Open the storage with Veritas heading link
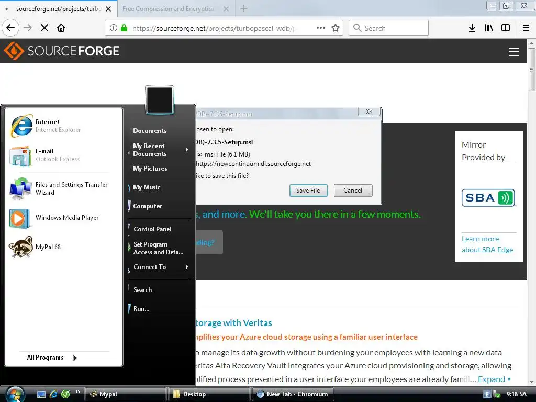Screen dimensions: 536x402 pos(234,323)
